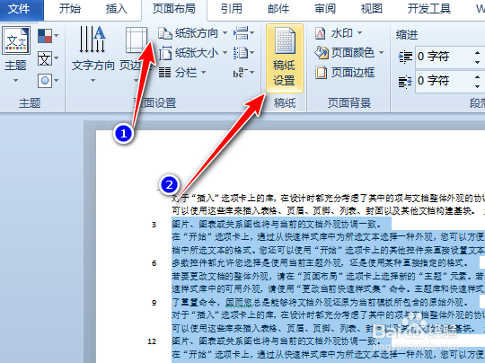
Task: Decrease right indent with down stepper
Action: point(478,86)
